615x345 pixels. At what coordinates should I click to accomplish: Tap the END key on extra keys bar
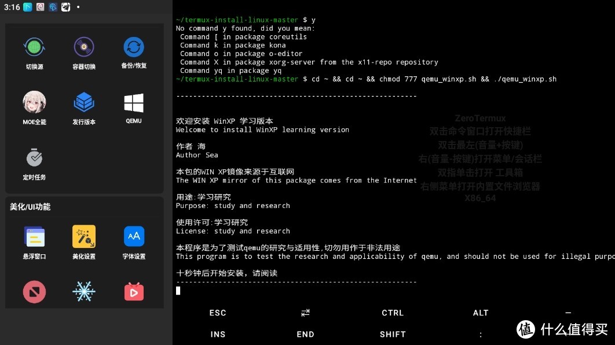pos(305,335)
